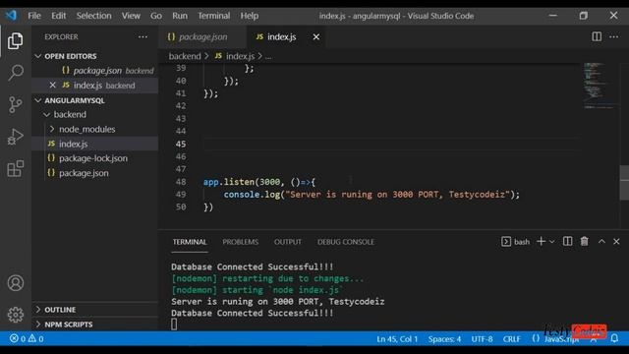Open the File menu
Viewport: 629px width, 354px height.
[x=34, y=16]
